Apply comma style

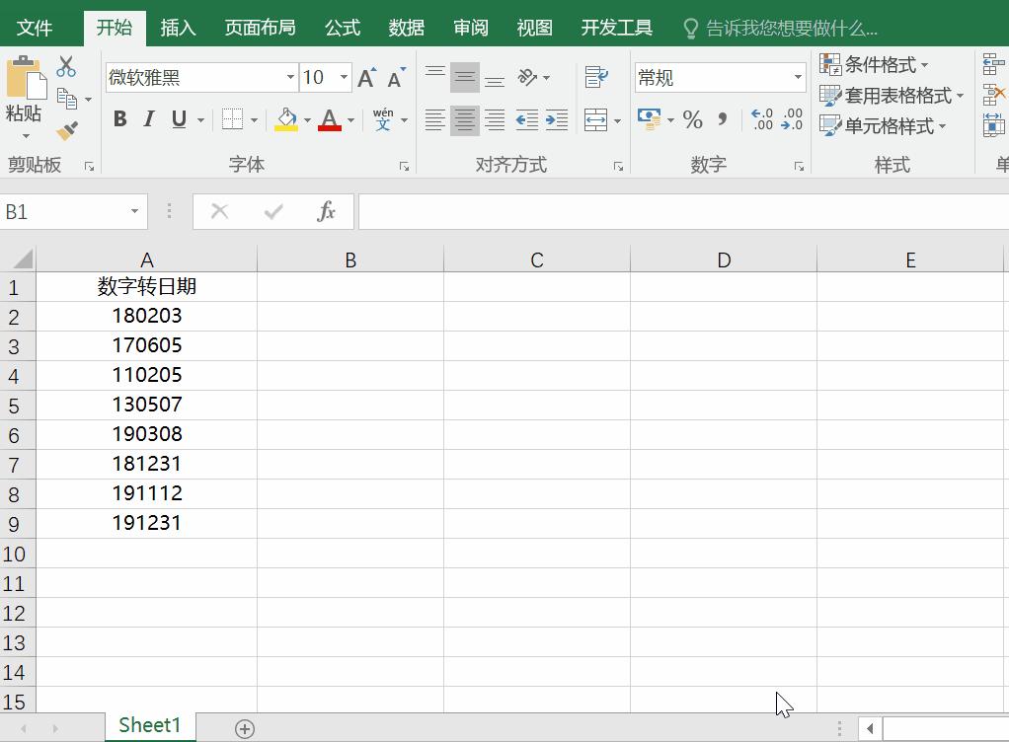pos(723,119)
